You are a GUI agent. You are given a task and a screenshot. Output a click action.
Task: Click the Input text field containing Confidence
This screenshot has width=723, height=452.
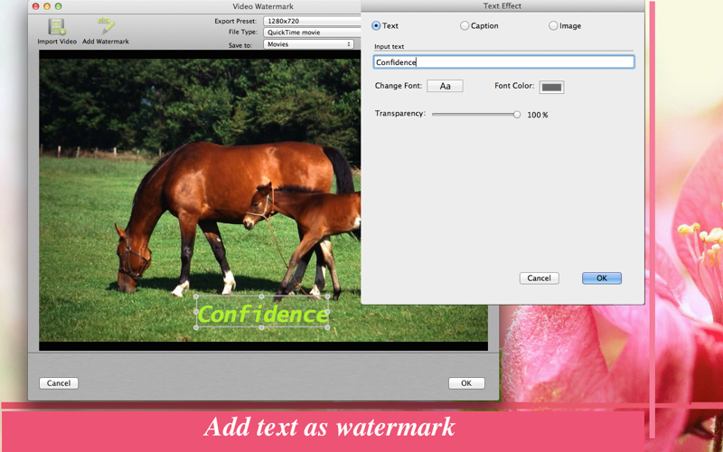[x=503, y=62]
